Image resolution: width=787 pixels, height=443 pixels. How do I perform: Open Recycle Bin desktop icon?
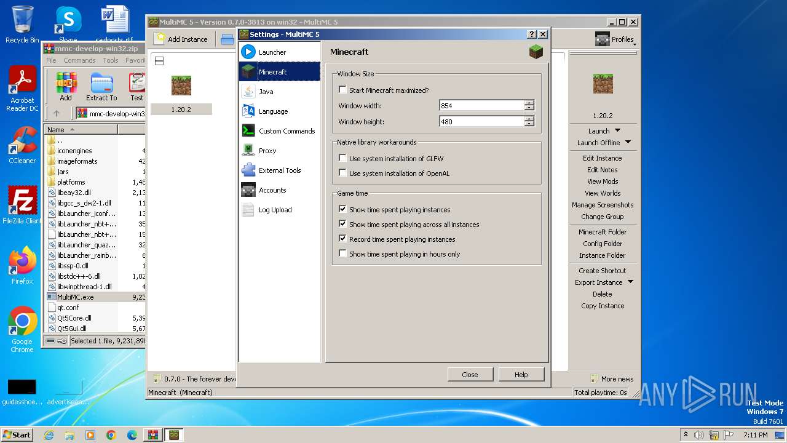[x=22, y=25]
